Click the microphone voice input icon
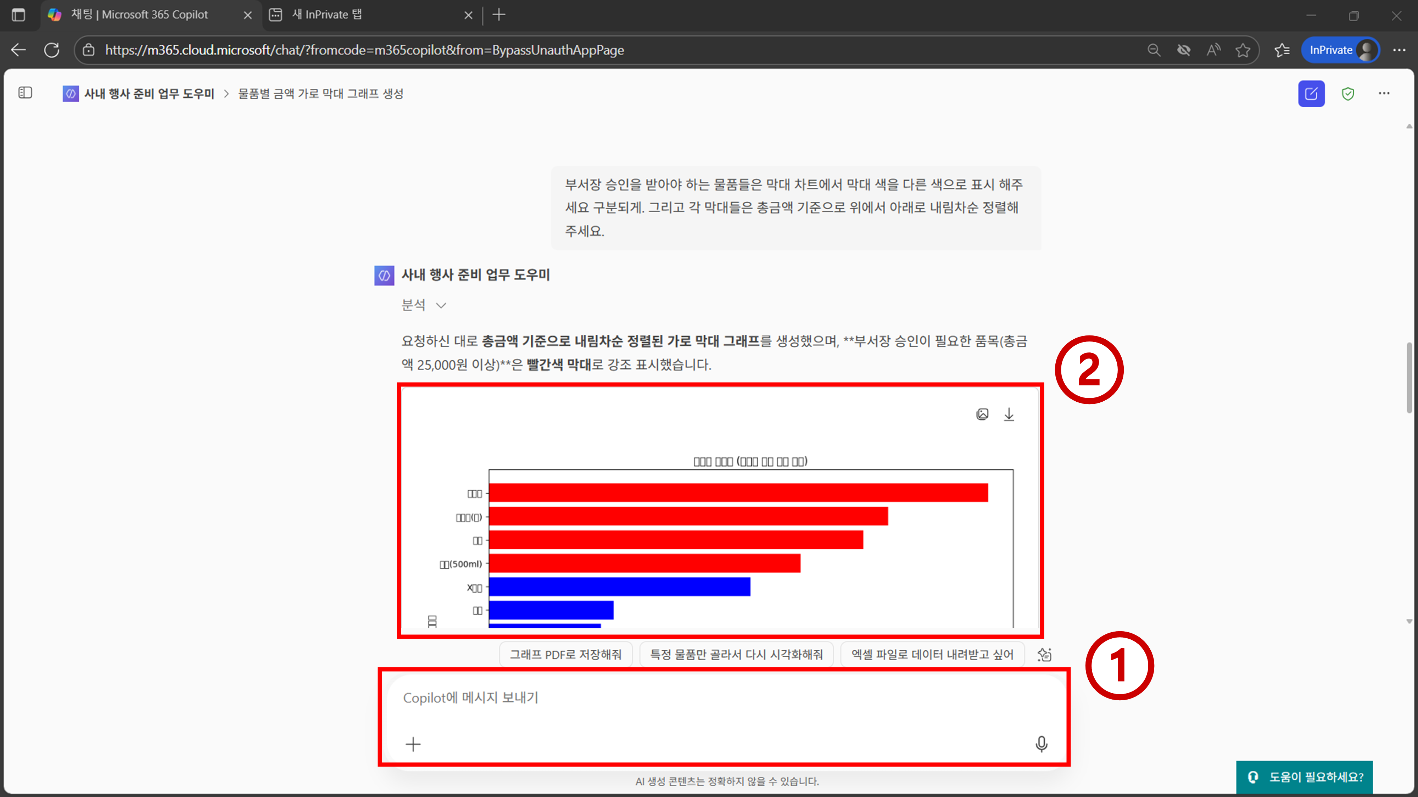 tap(1041, 744)
